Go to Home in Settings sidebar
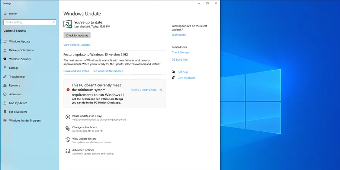 (13, 14)
